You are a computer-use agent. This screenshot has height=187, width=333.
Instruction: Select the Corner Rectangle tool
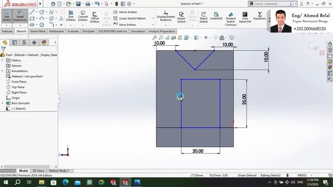tap(32, 19)
